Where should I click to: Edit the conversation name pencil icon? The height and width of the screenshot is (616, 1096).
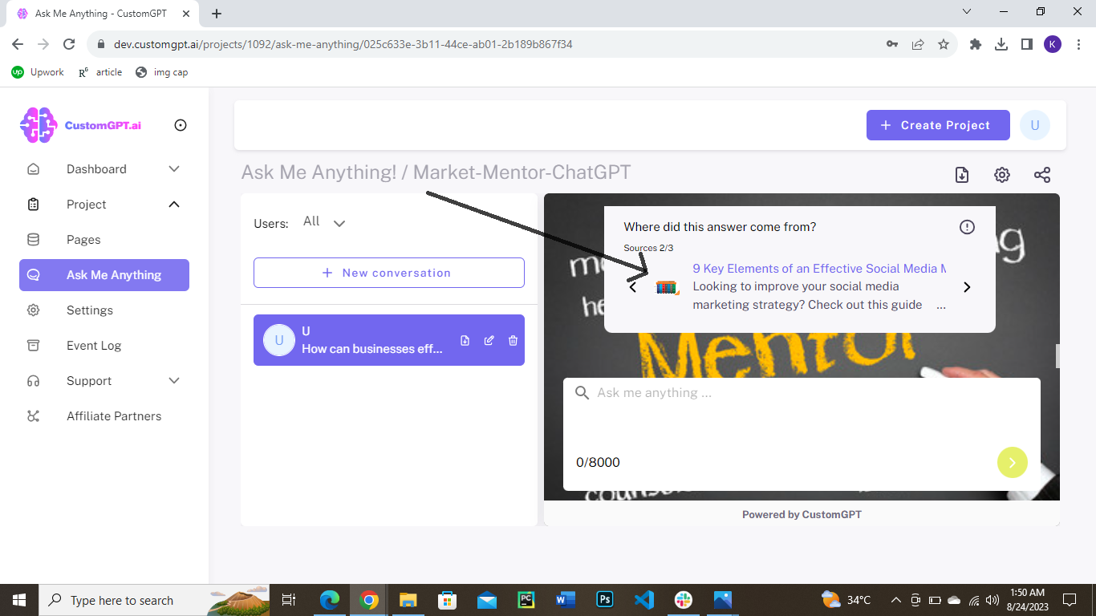click(x=489, y=341)
